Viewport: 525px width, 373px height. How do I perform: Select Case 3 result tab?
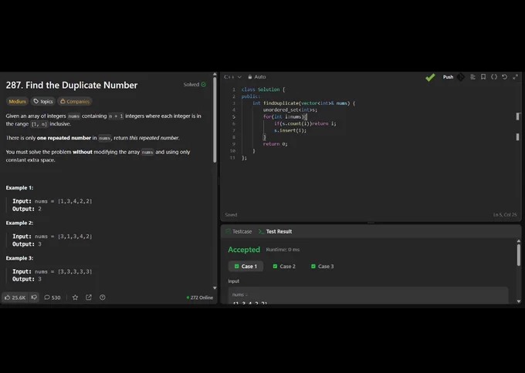coord(323,267)
